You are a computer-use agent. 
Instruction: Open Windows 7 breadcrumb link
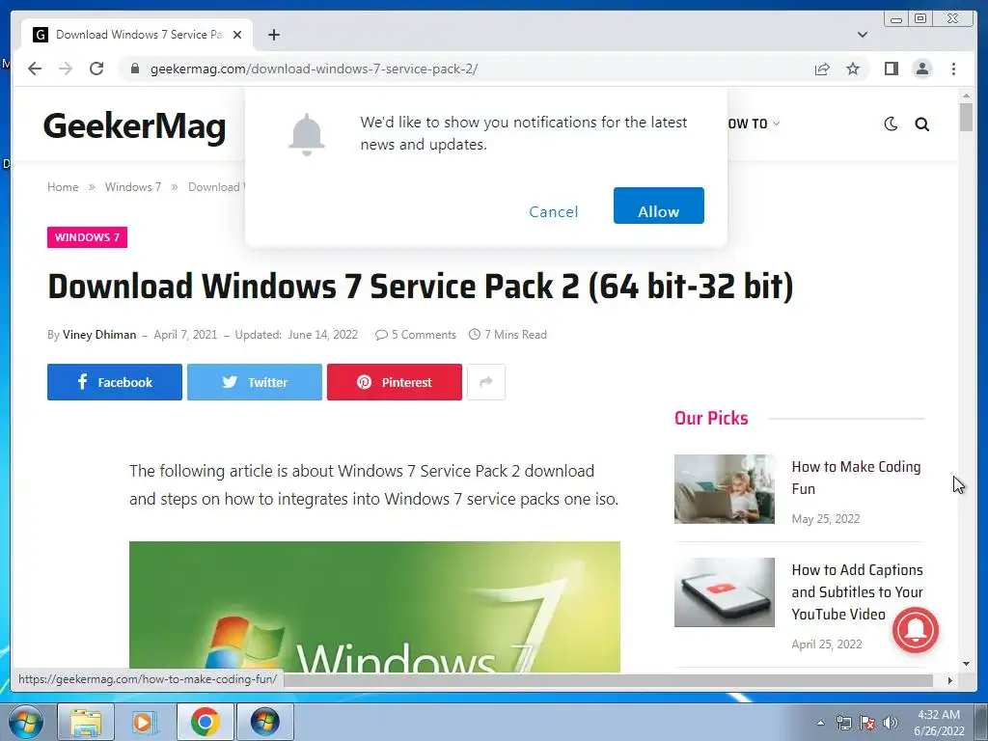coord(133,187)
